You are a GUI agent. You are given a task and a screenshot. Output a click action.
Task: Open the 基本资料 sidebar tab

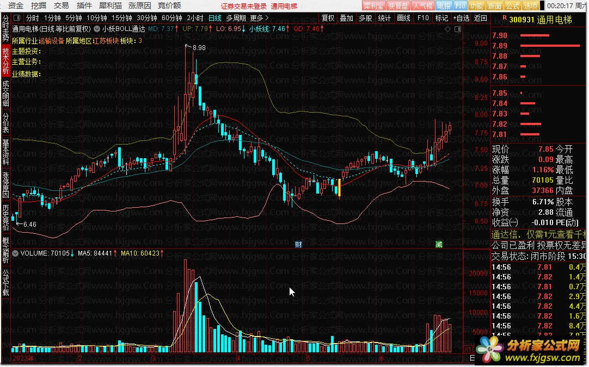pos(5,152)
